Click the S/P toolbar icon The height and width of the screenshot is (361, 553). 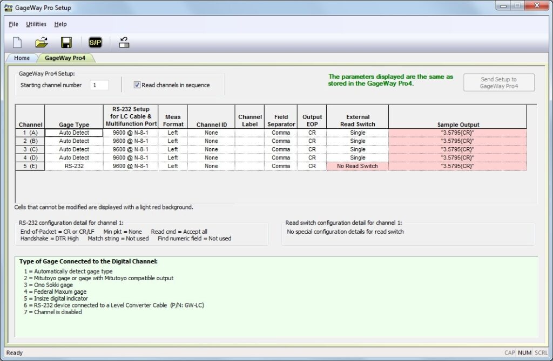[95, 43]
